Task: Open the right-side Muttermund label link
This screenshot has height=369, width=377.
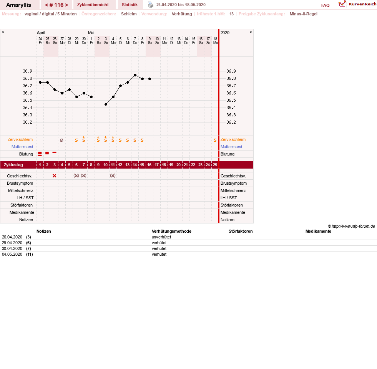Action: coord(231,147)
